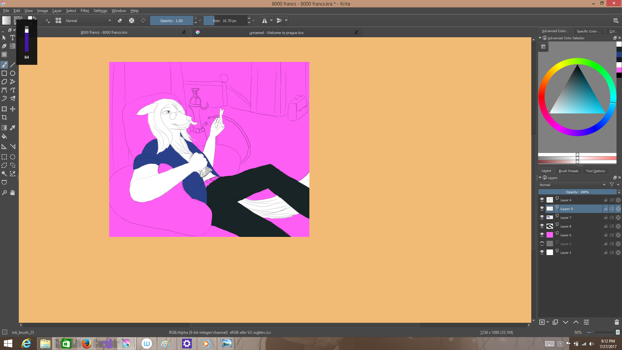This screenshot has width=622, height=350.
Task: Select the Zoom magnifier tool
Action: [4, 192]
